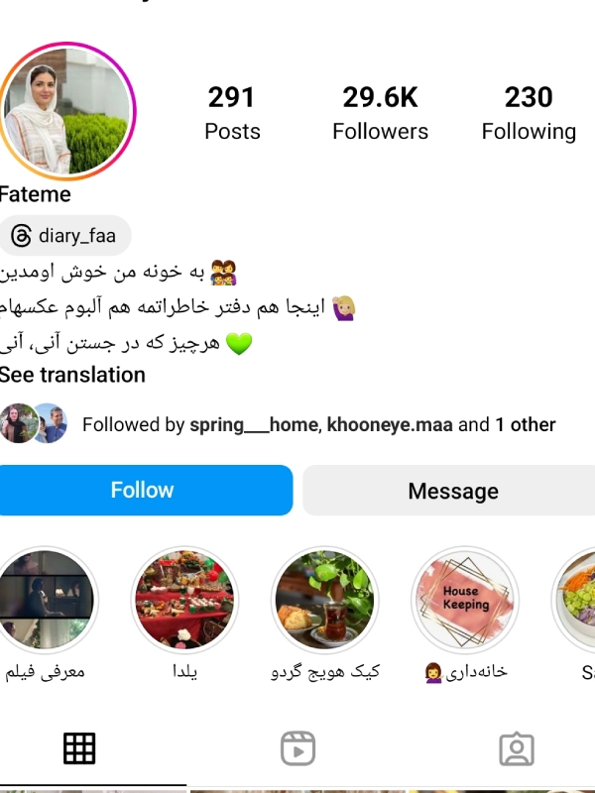Screen dimensions: 595x793
Task: View the profile picture story ring
Action: pyautogui.click(x=66, y=111)
